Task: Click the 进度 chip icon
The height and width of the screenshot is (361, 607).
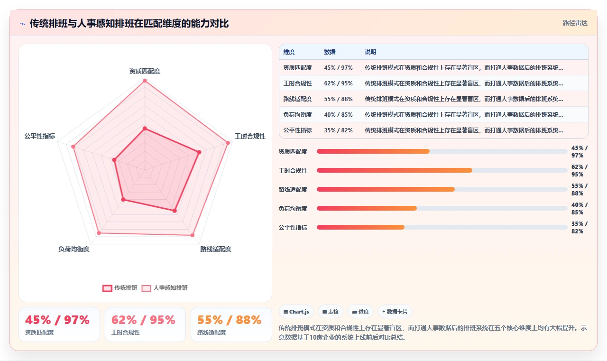Action: pyautogui.click(x=355, y=312)
